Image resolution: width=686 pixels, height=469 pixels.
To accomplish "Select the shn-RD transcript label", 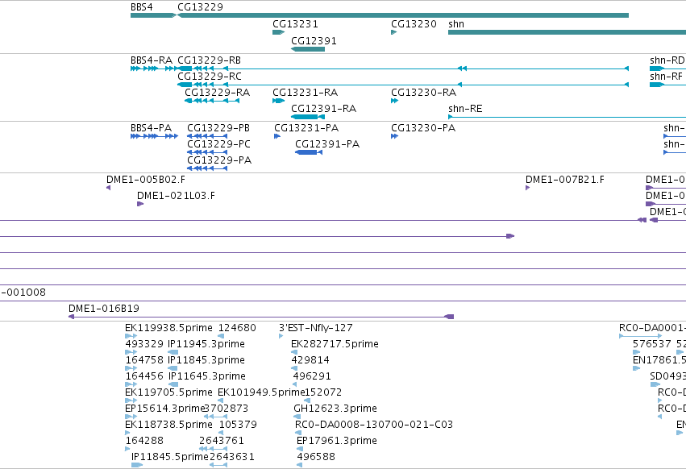I will click(667, 60).
